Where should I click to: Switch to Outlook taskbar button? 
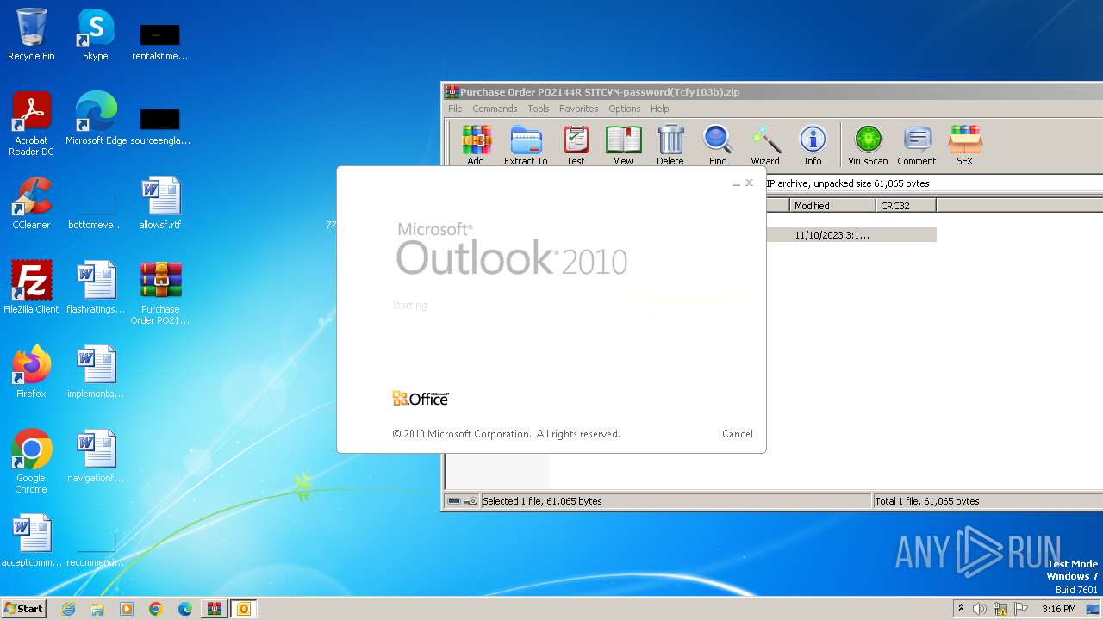(244, 609)
